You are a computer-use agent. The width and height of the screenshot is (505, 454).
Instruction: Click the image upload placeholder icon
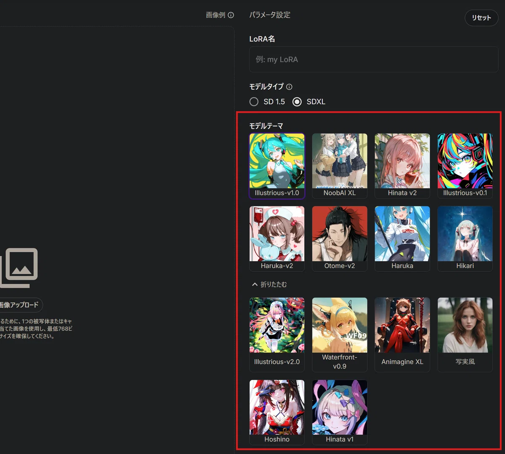19,268
